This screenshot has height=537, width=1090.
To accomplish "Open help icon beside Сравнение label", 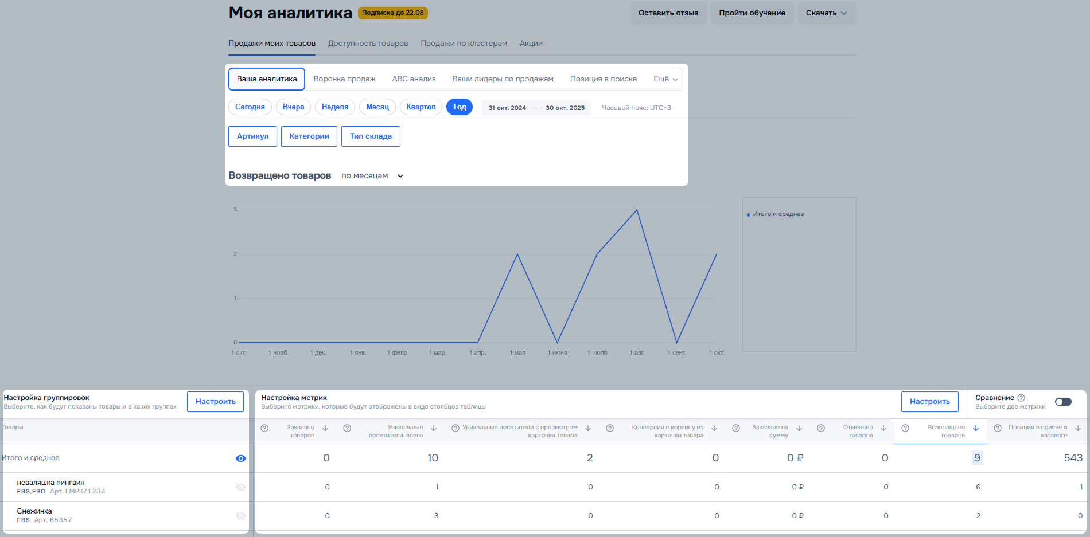I will point(1021,398).
